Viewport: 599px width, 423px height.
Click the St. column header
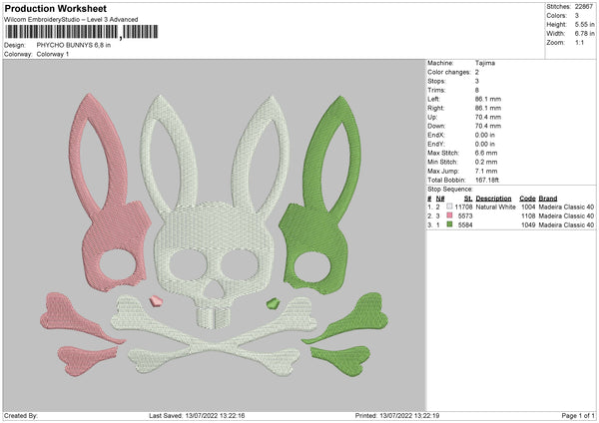pyautogui.click(x=468, y=199)
